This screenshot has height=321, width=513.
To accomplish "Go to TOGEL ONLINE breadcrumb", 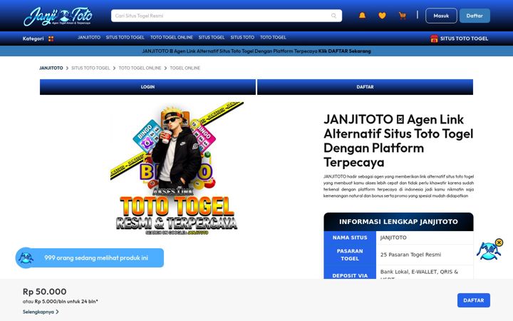I will [185, 68].
